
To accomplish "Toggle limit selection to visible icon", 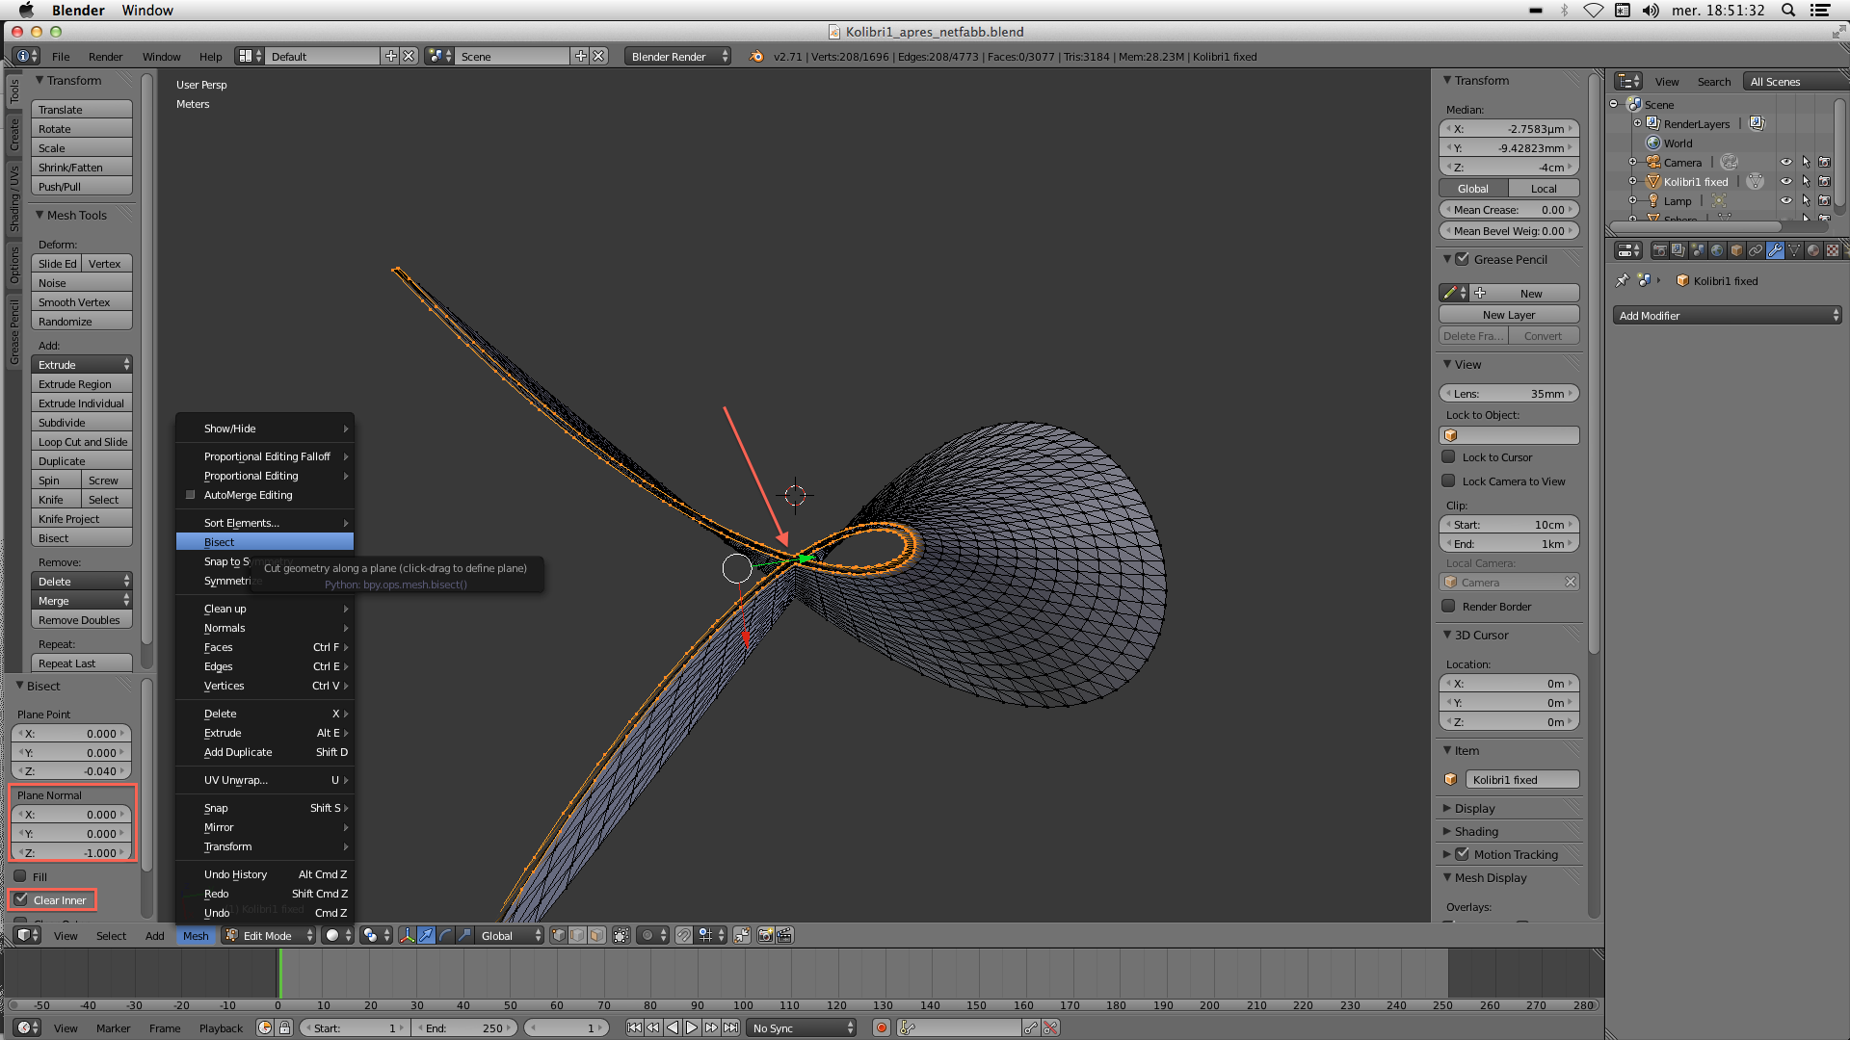I will 621,935.
